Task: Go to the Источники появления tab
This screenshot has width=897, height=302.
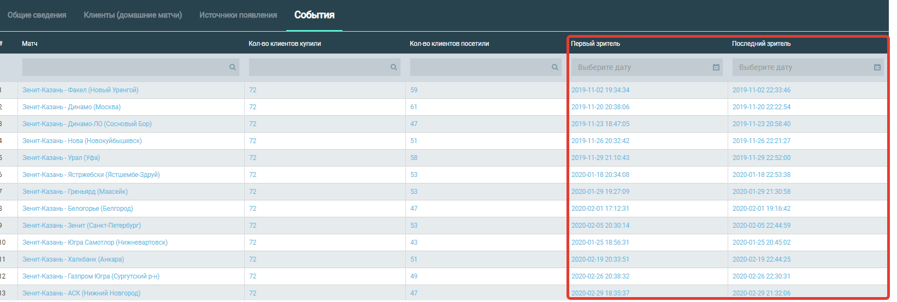Action: click(238, 15)
